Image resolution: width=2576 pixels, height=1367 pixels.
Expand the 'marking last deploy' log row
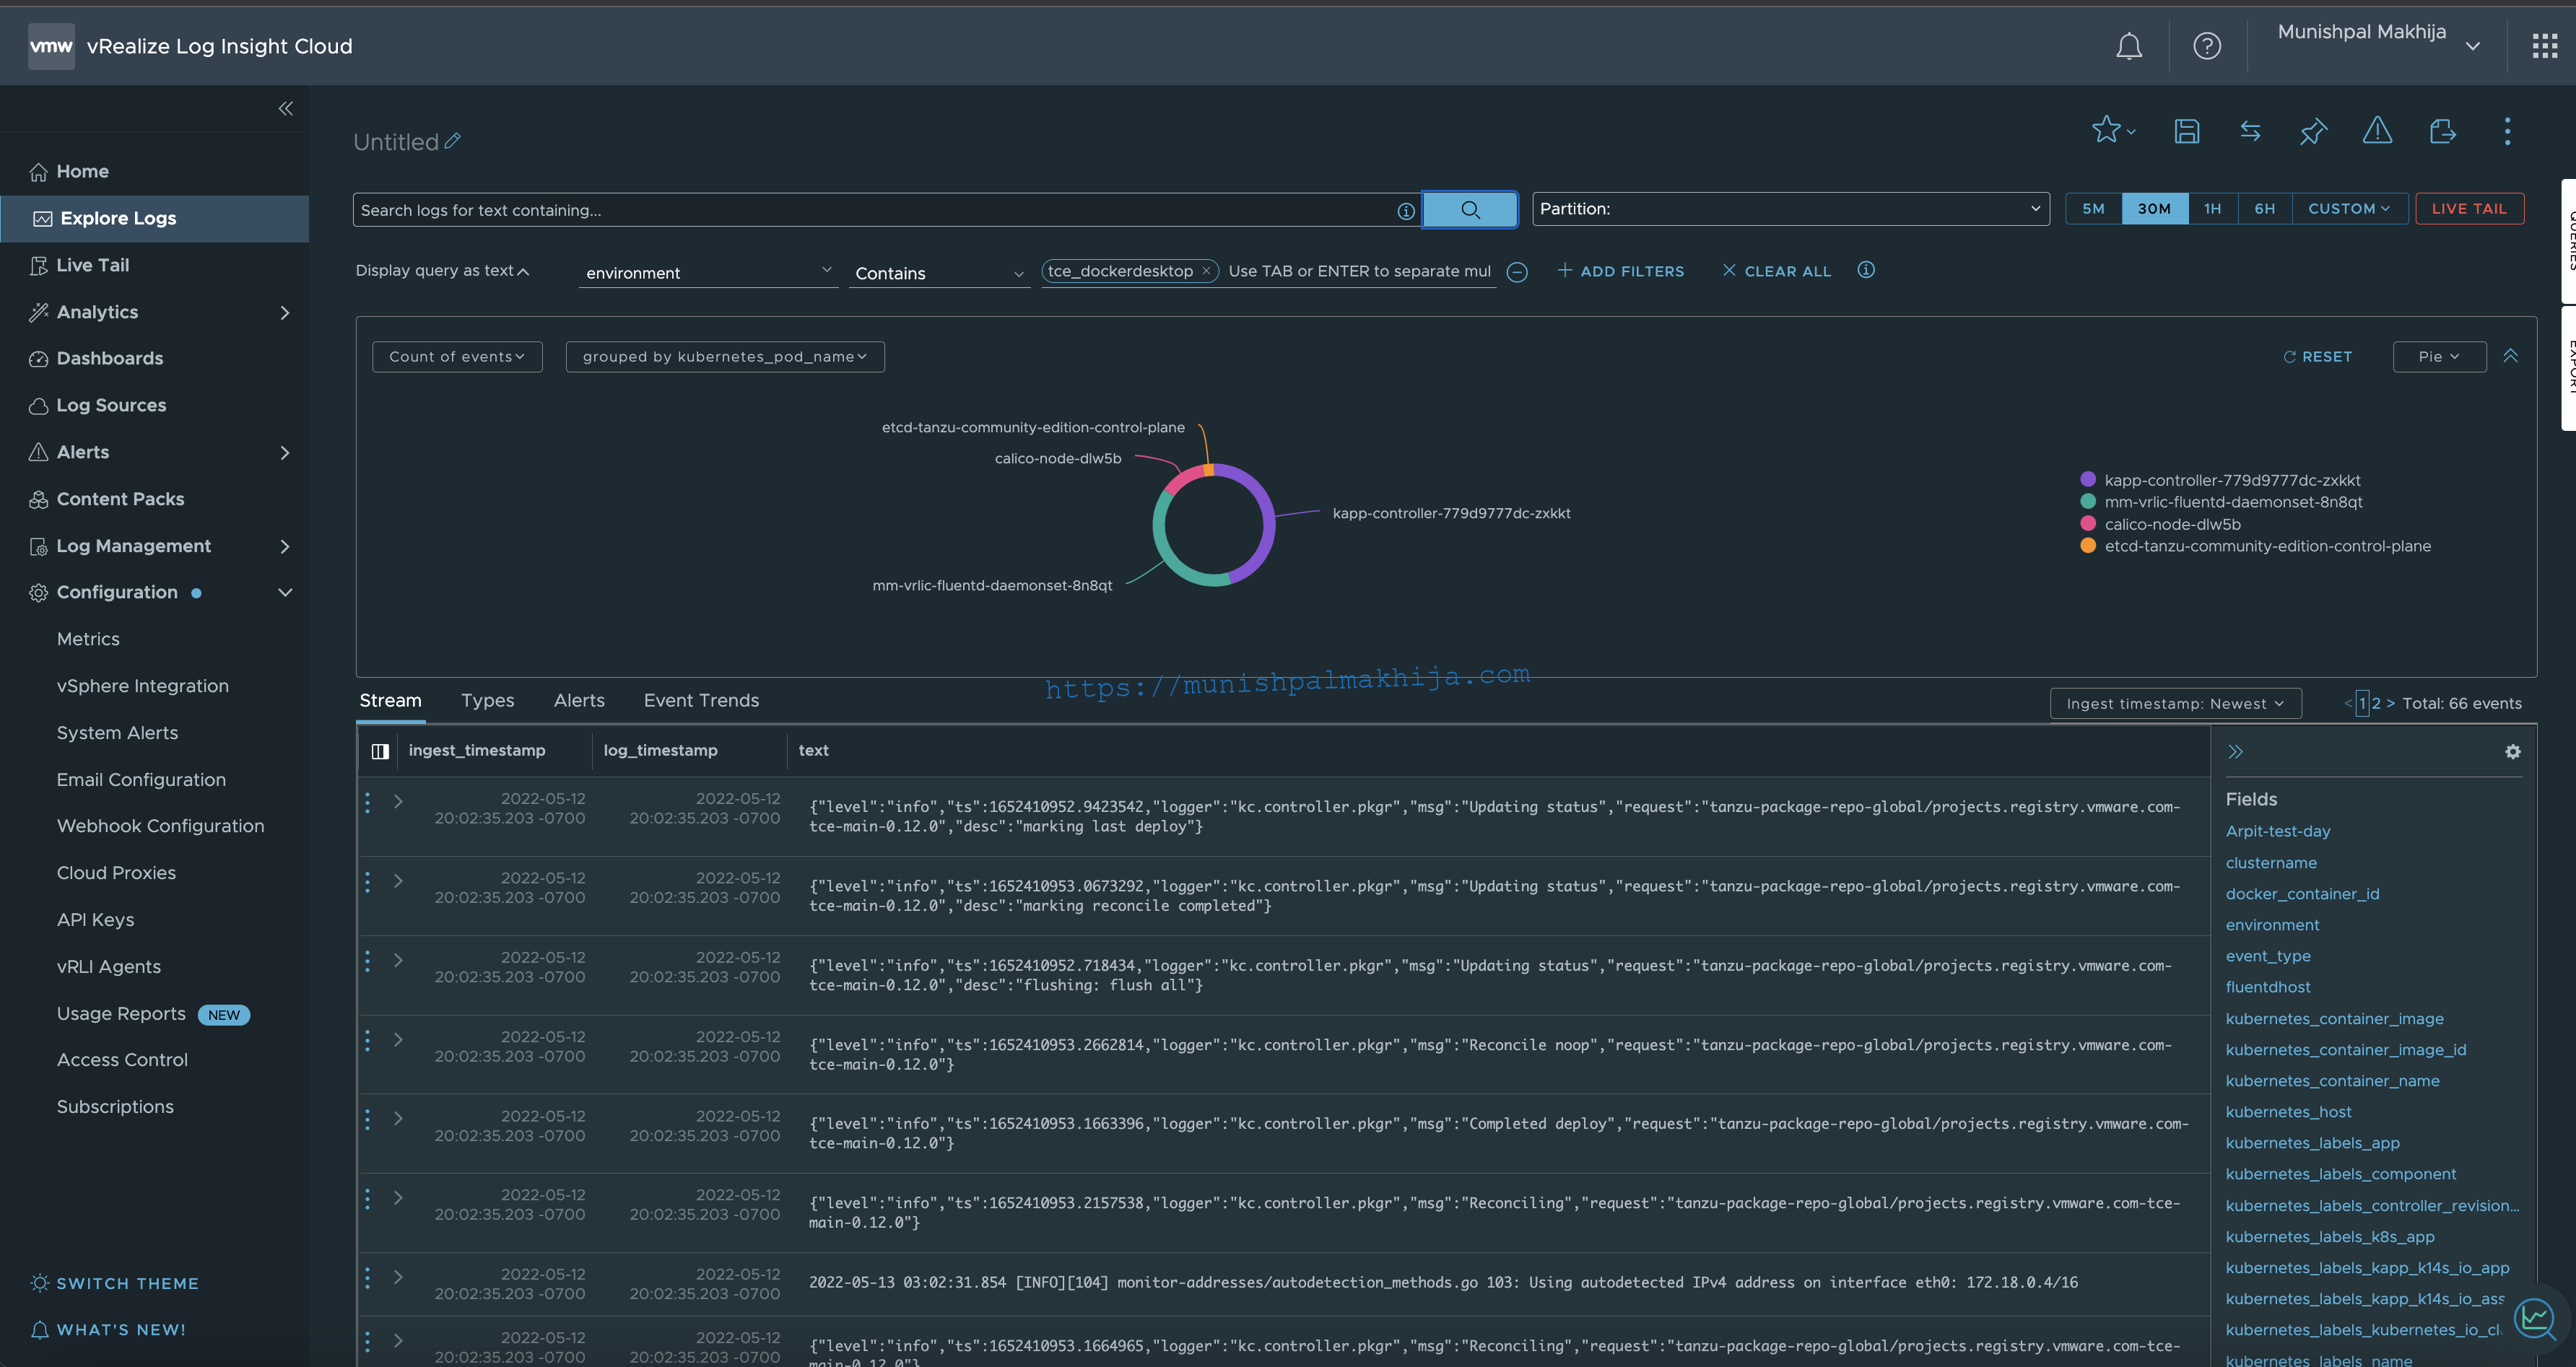(x=398, y=801)
